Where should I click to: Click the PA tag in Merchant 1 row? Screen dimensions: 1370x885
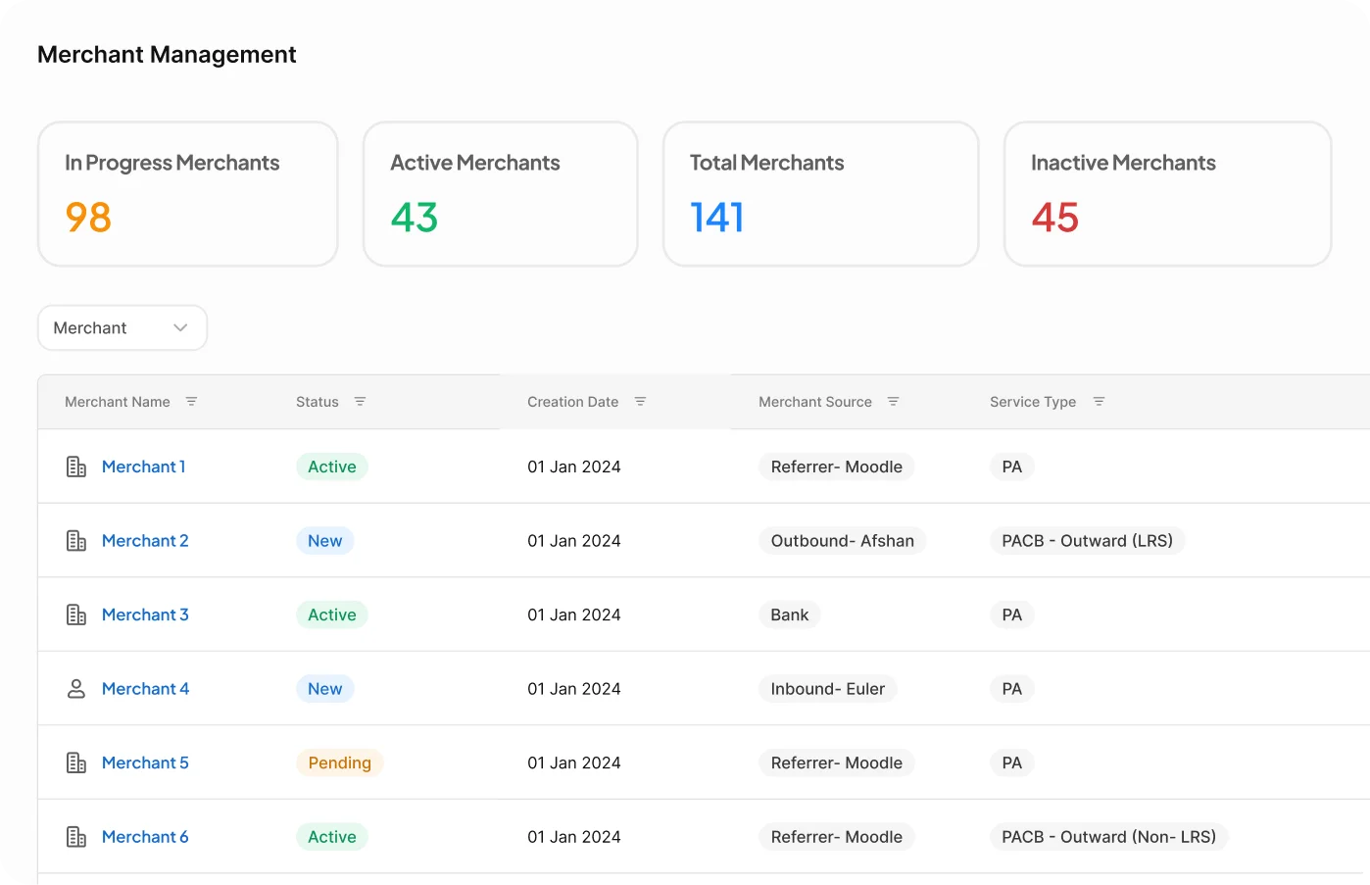[x=1012, y=467]
